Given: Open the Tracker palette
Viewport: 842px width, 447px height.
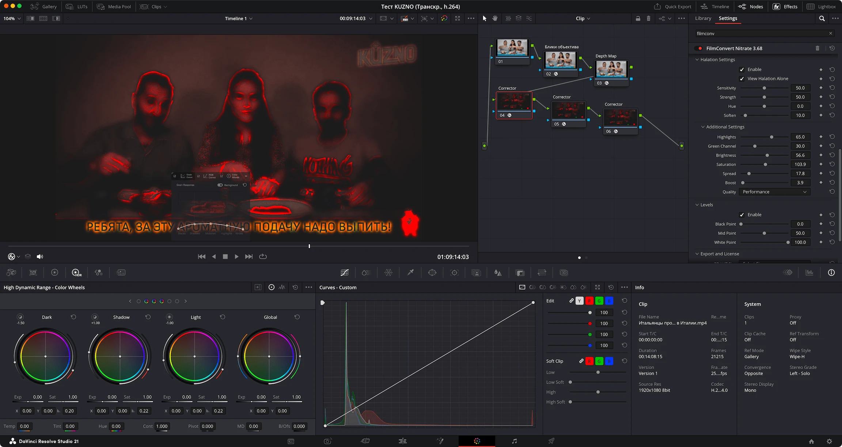Looking at the screenshot, I should point(454,273).
